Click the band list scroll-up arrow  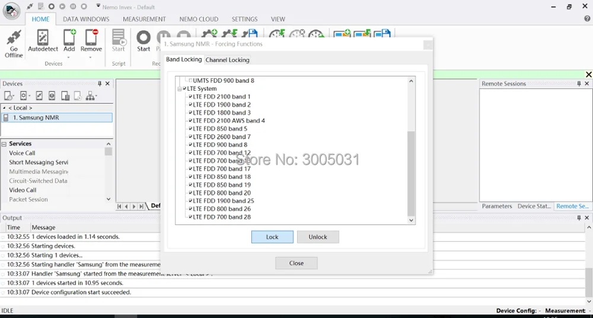coord(411,81)
